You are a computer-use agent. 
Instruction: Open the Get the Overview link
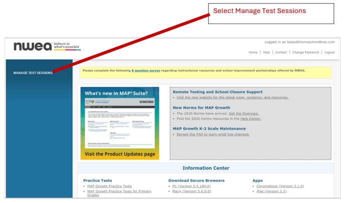pos(244,113)
